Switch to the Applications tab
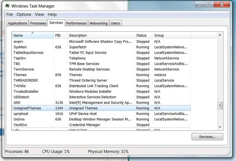The image size is (236, 161). click(17, 23)
